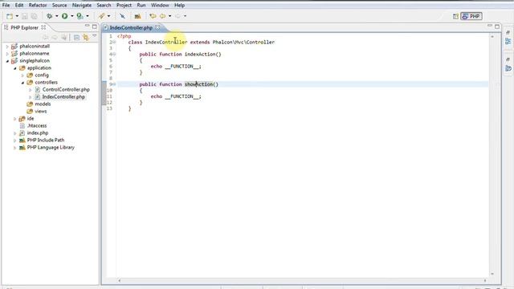The height and width of the screenshot is (289, 514).
Task: Toggle Link with Editor in PHP Explorer
Action: pos(86,38)
